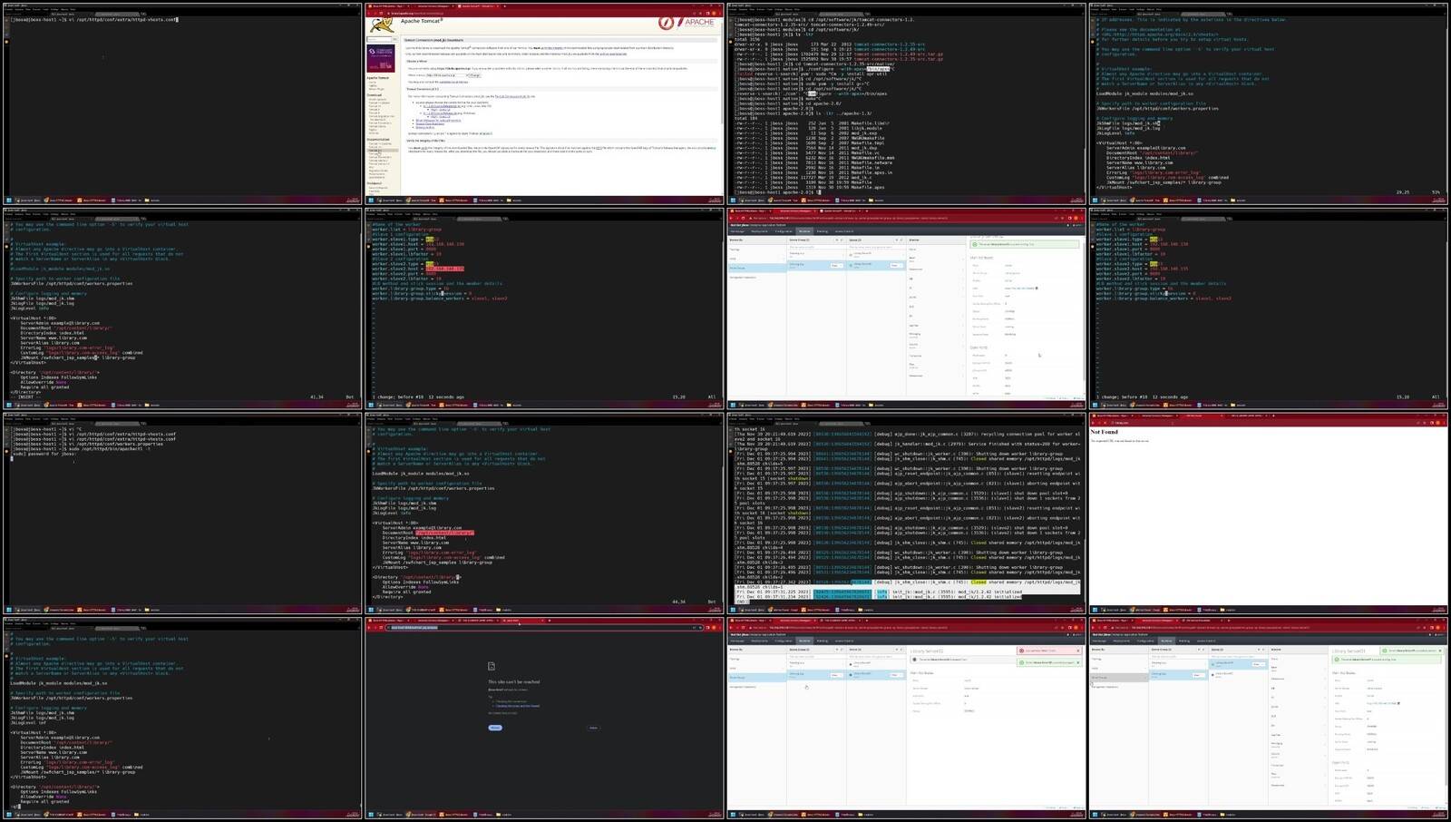Open a new tab in the unreachable-site browser

550,621
